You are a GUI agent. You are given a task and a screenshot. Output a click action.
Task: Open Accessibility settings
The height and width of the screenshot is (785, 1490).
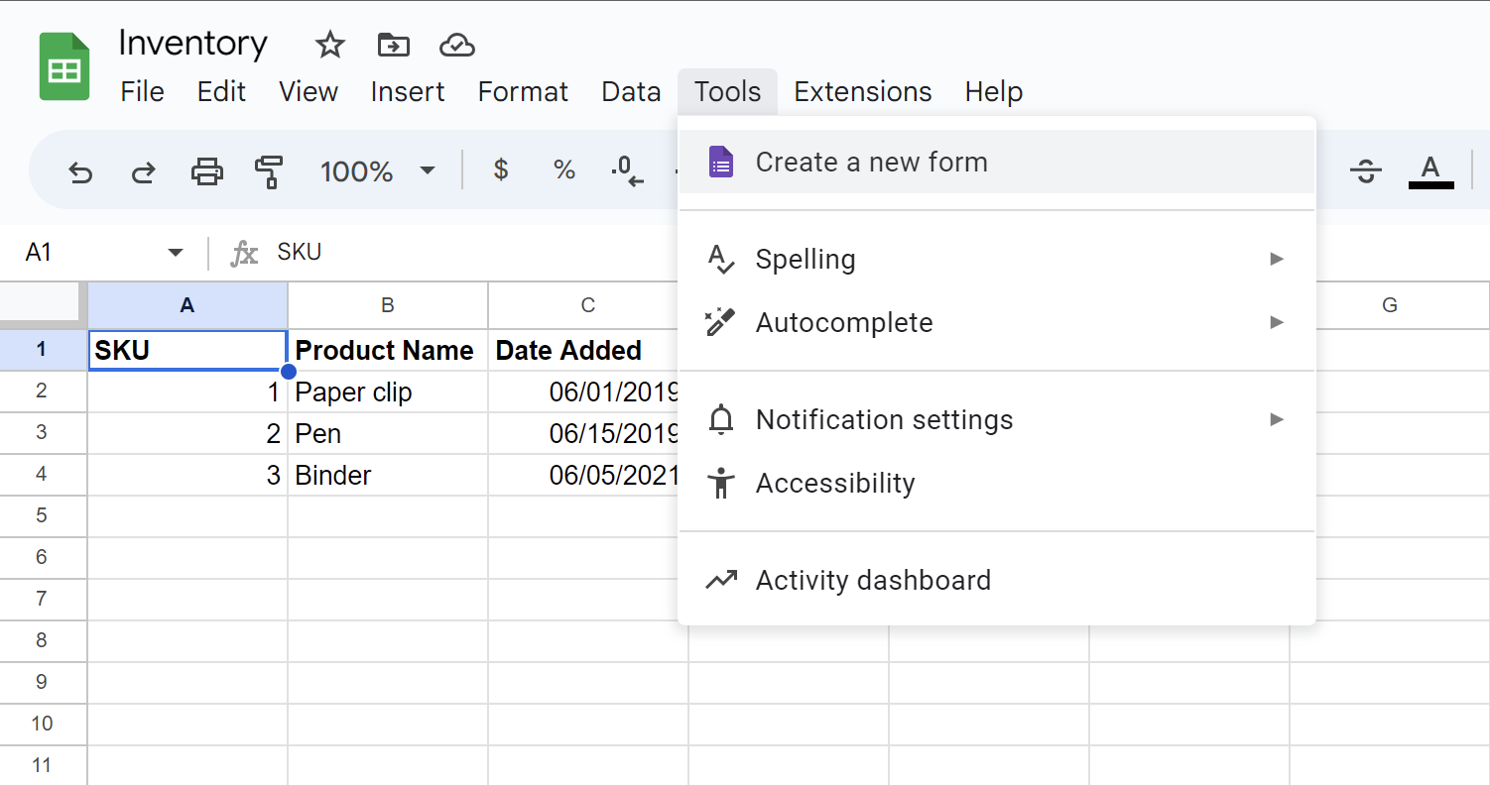pyautogui.click(x=997, y=483)
